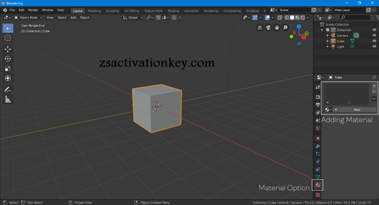
Task: Enable wireframe viewport shading
Action: tap(287, 17)
